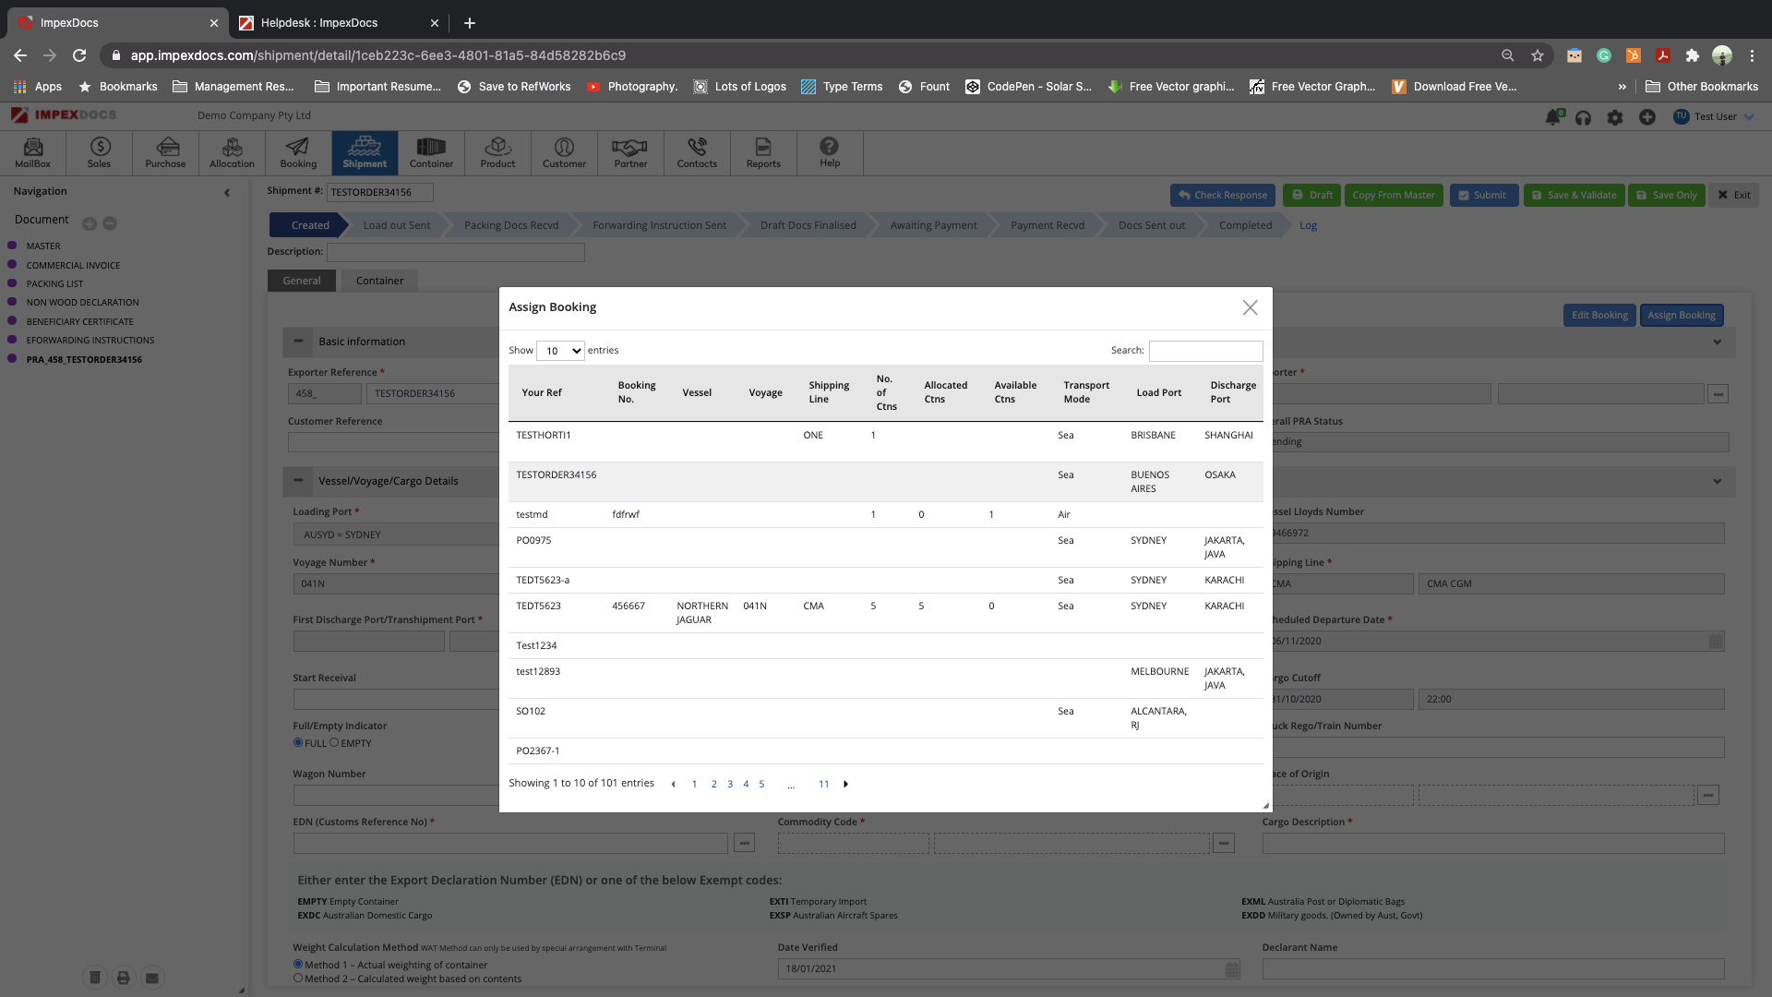1772x997 pixels.
Task: Select the EMPTY radio option
Action: point(334,743)
